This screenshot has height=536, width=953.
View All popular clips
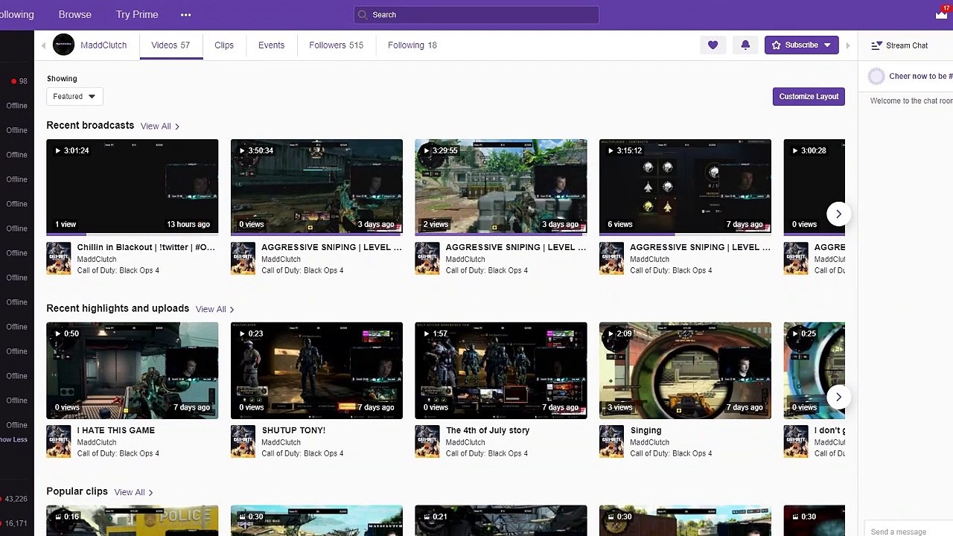133,492
